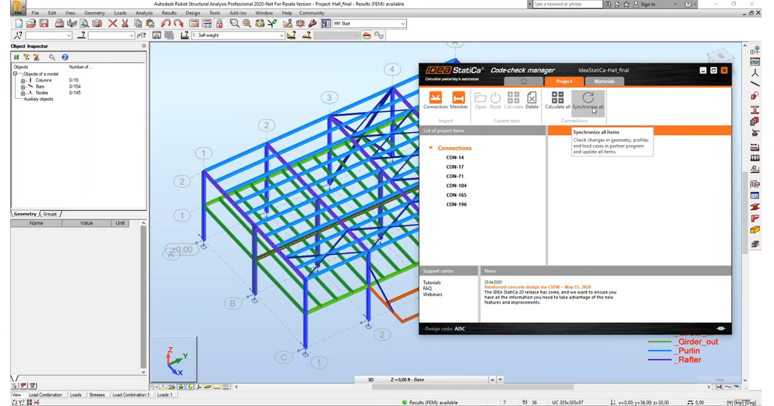Click the Undo arrow in toolbar
The height and width of the screenshot is (406, 774).
pos(166,24)
